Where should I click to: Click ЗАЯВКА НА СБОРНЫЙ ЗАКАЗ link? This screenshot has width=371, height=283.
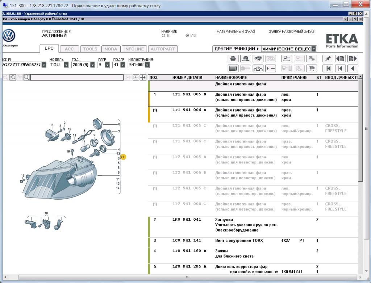point(292,32)
